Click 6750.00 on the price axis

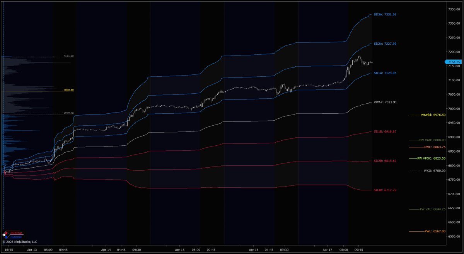[x=454, y=180]
